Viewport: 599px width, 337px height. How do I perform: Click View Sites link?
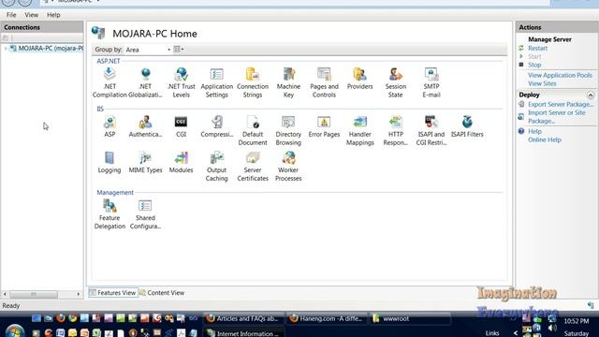pos(542,83)
